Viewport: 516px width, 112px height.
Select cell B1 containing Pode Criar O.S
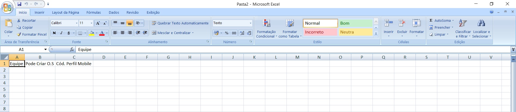click(x=40, y=64)
